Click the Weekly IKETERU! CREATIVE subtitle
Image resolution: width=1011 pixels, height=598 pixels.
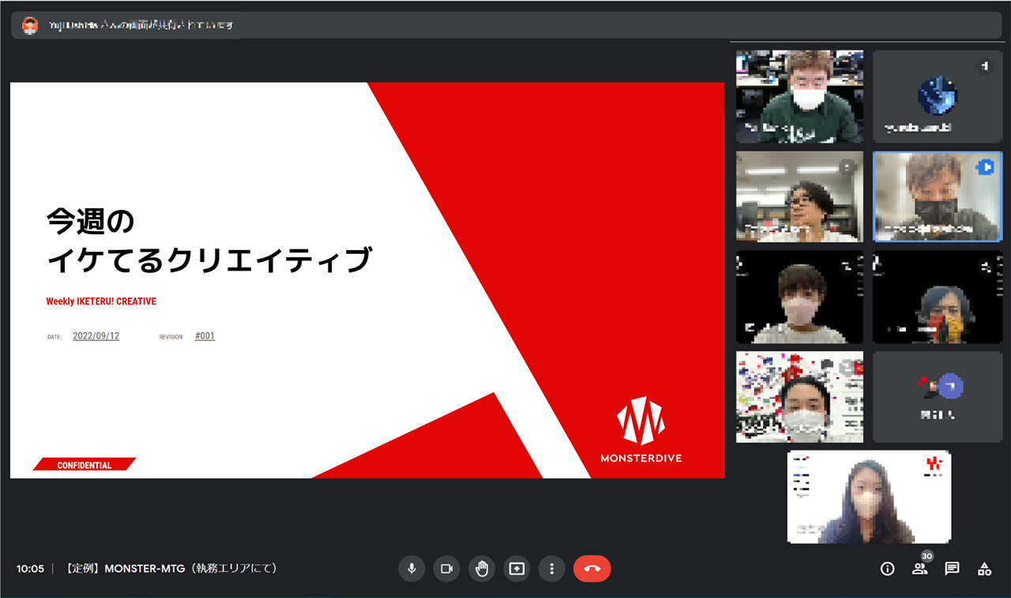pyautogui.click(x=101, y=301)
